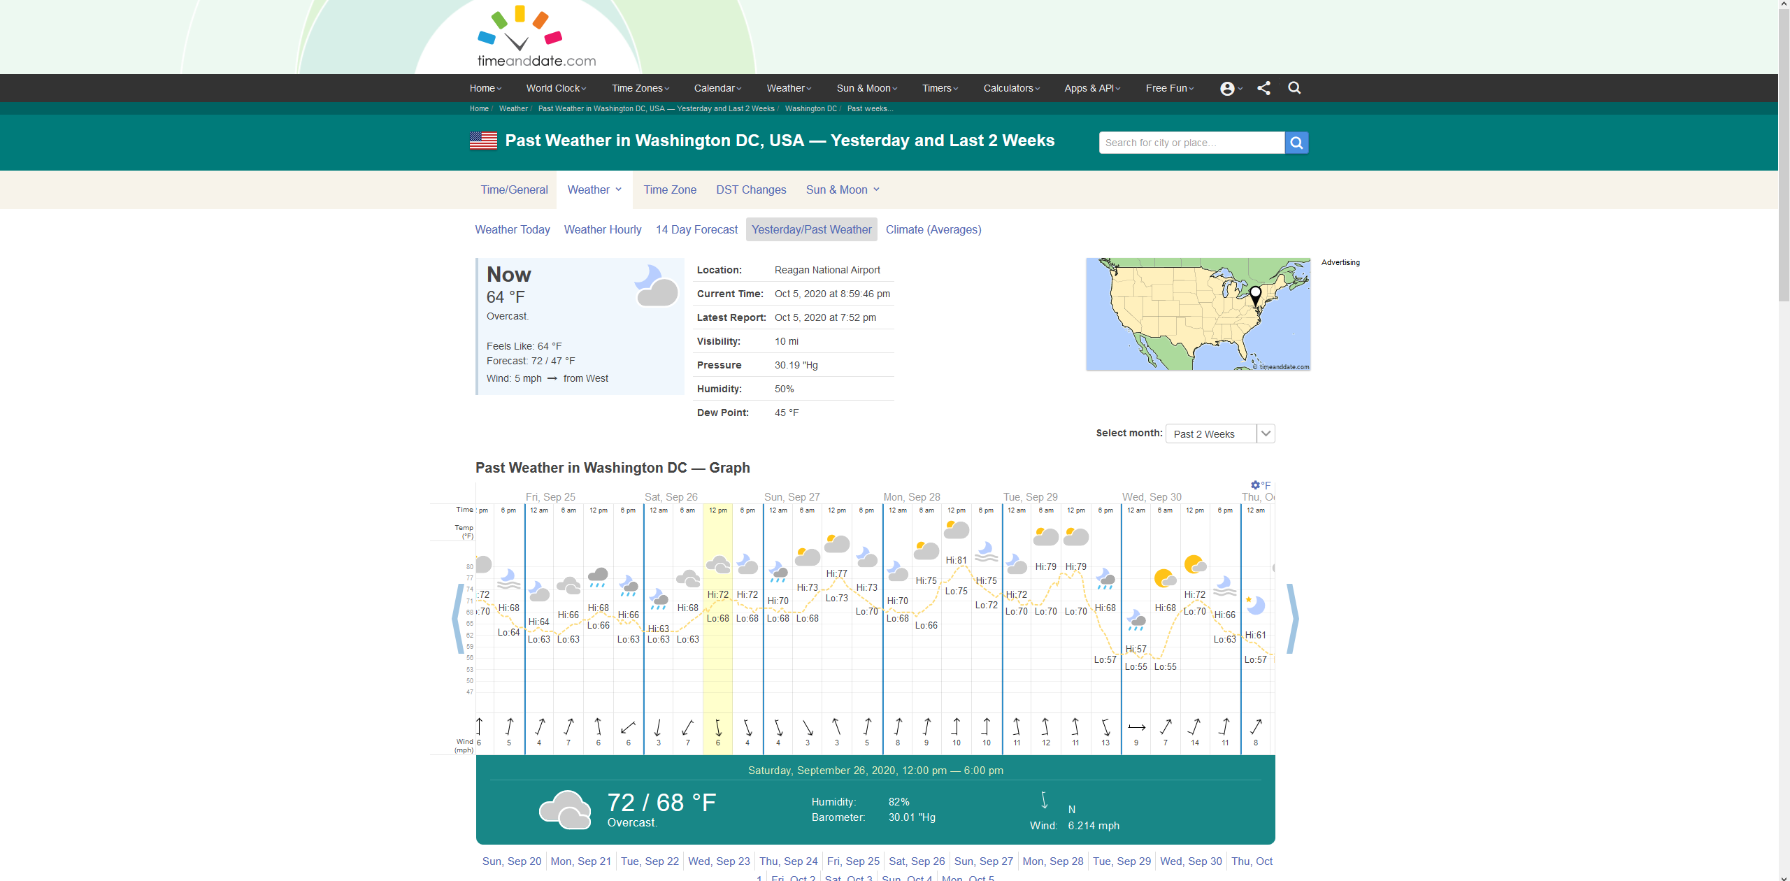Click the Washington DC breadcrumb link
The width and height of the screenshot is (1790, 881).
[810, 108]
